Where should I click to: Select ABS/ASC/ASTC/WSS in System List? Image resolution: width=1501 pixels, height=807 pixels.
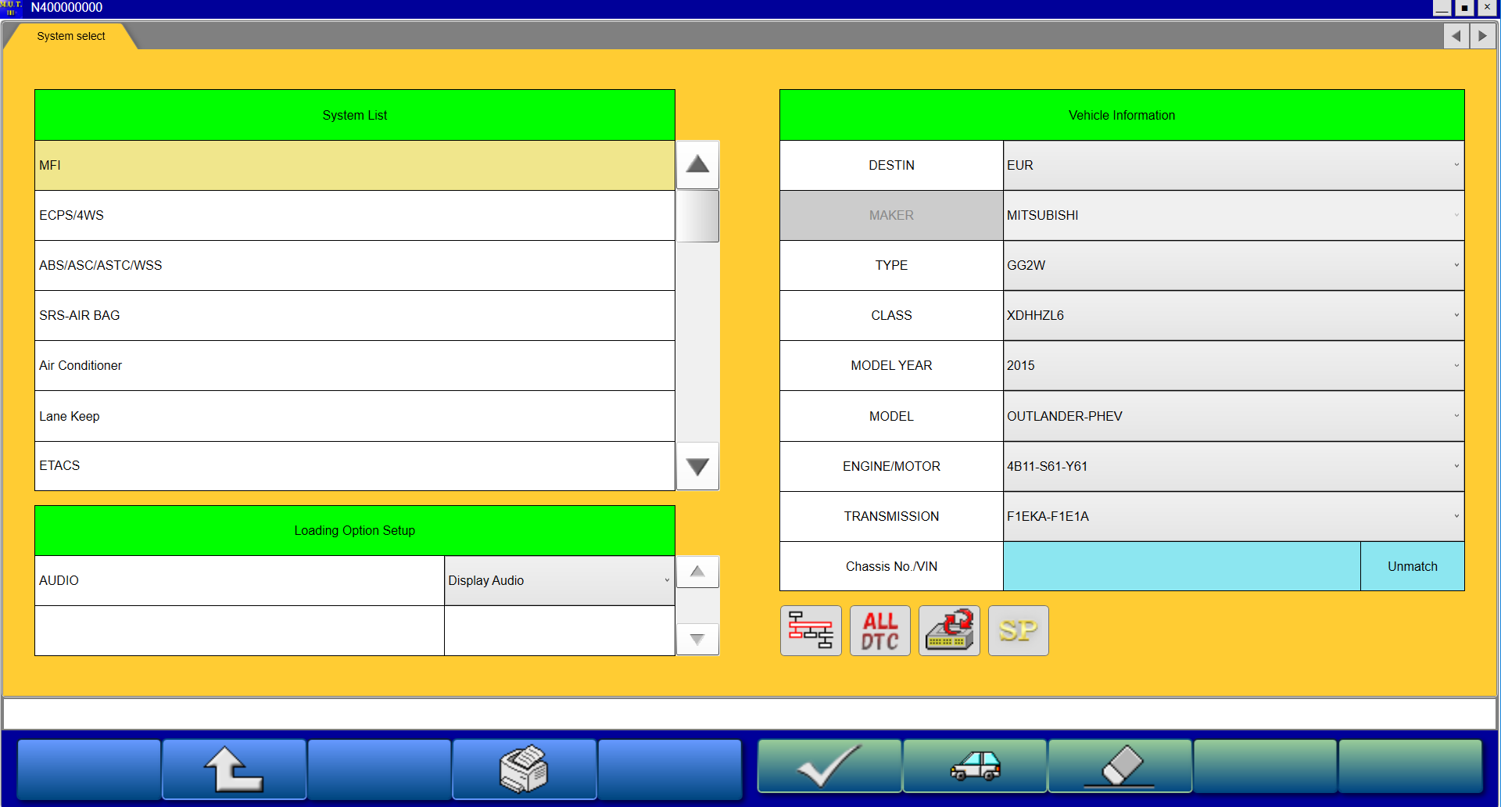pos(354,265)
